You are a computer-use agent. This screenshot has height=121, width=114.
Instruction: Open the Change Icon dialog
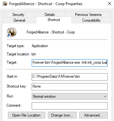tap(62, 115)
